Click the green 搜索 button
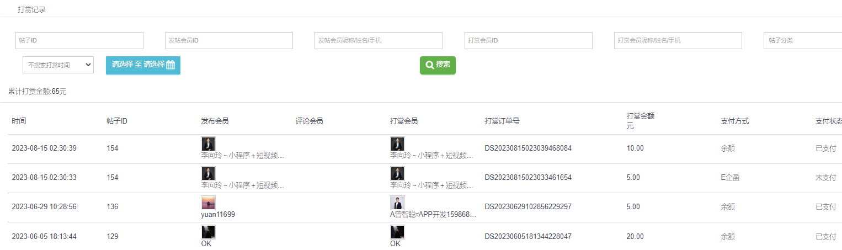The image size is (842, 250). [x=438, y=65]
